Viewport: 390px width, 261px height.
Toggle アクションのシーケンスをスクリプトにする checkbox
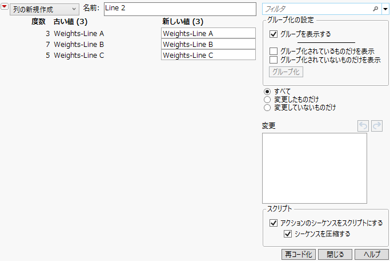point(273,223)
